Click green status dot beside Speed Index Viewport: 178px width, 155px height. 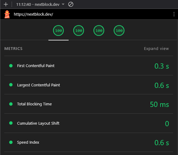(x=11, y=142)
